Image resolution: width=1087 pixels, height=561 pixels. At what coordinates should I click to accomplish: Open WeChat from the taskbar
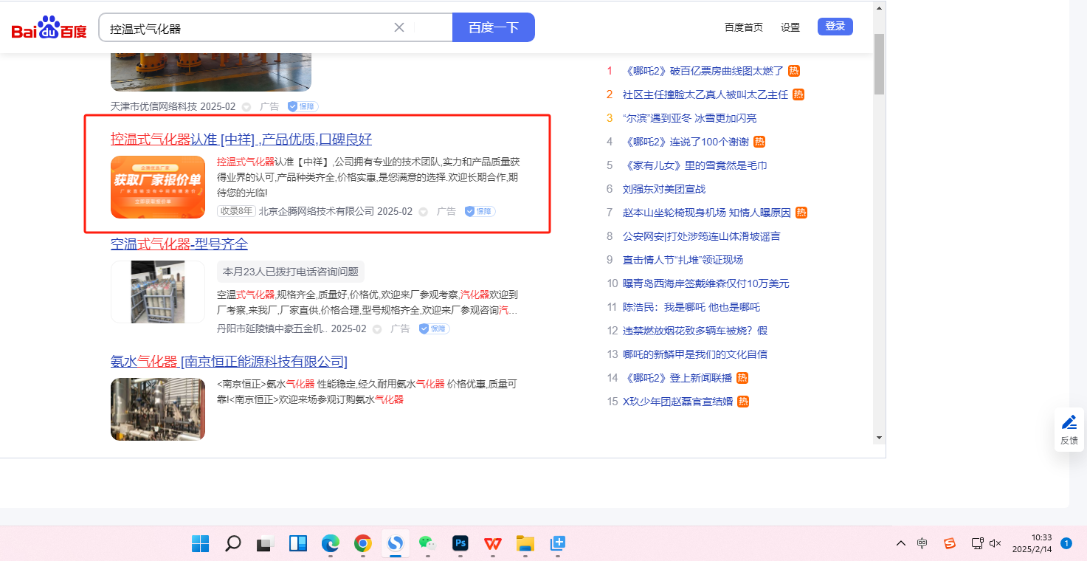coord(428,544)
